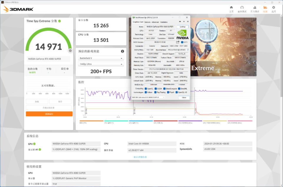Toggle the DirectCompute checkbox
The width and height of the screenshot is (283, 187).
pos(164,88)
